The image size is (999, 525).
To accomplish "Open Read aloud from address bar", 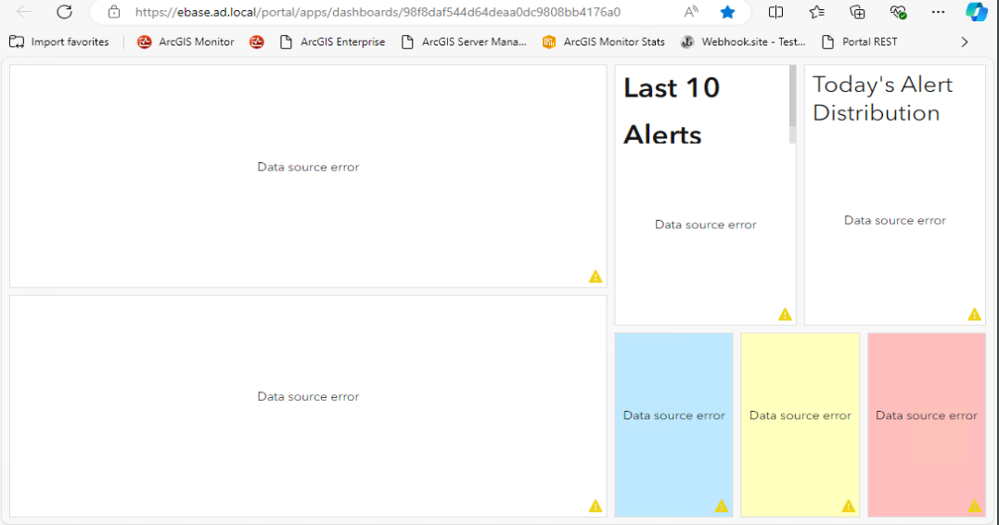I will point(691,12).
